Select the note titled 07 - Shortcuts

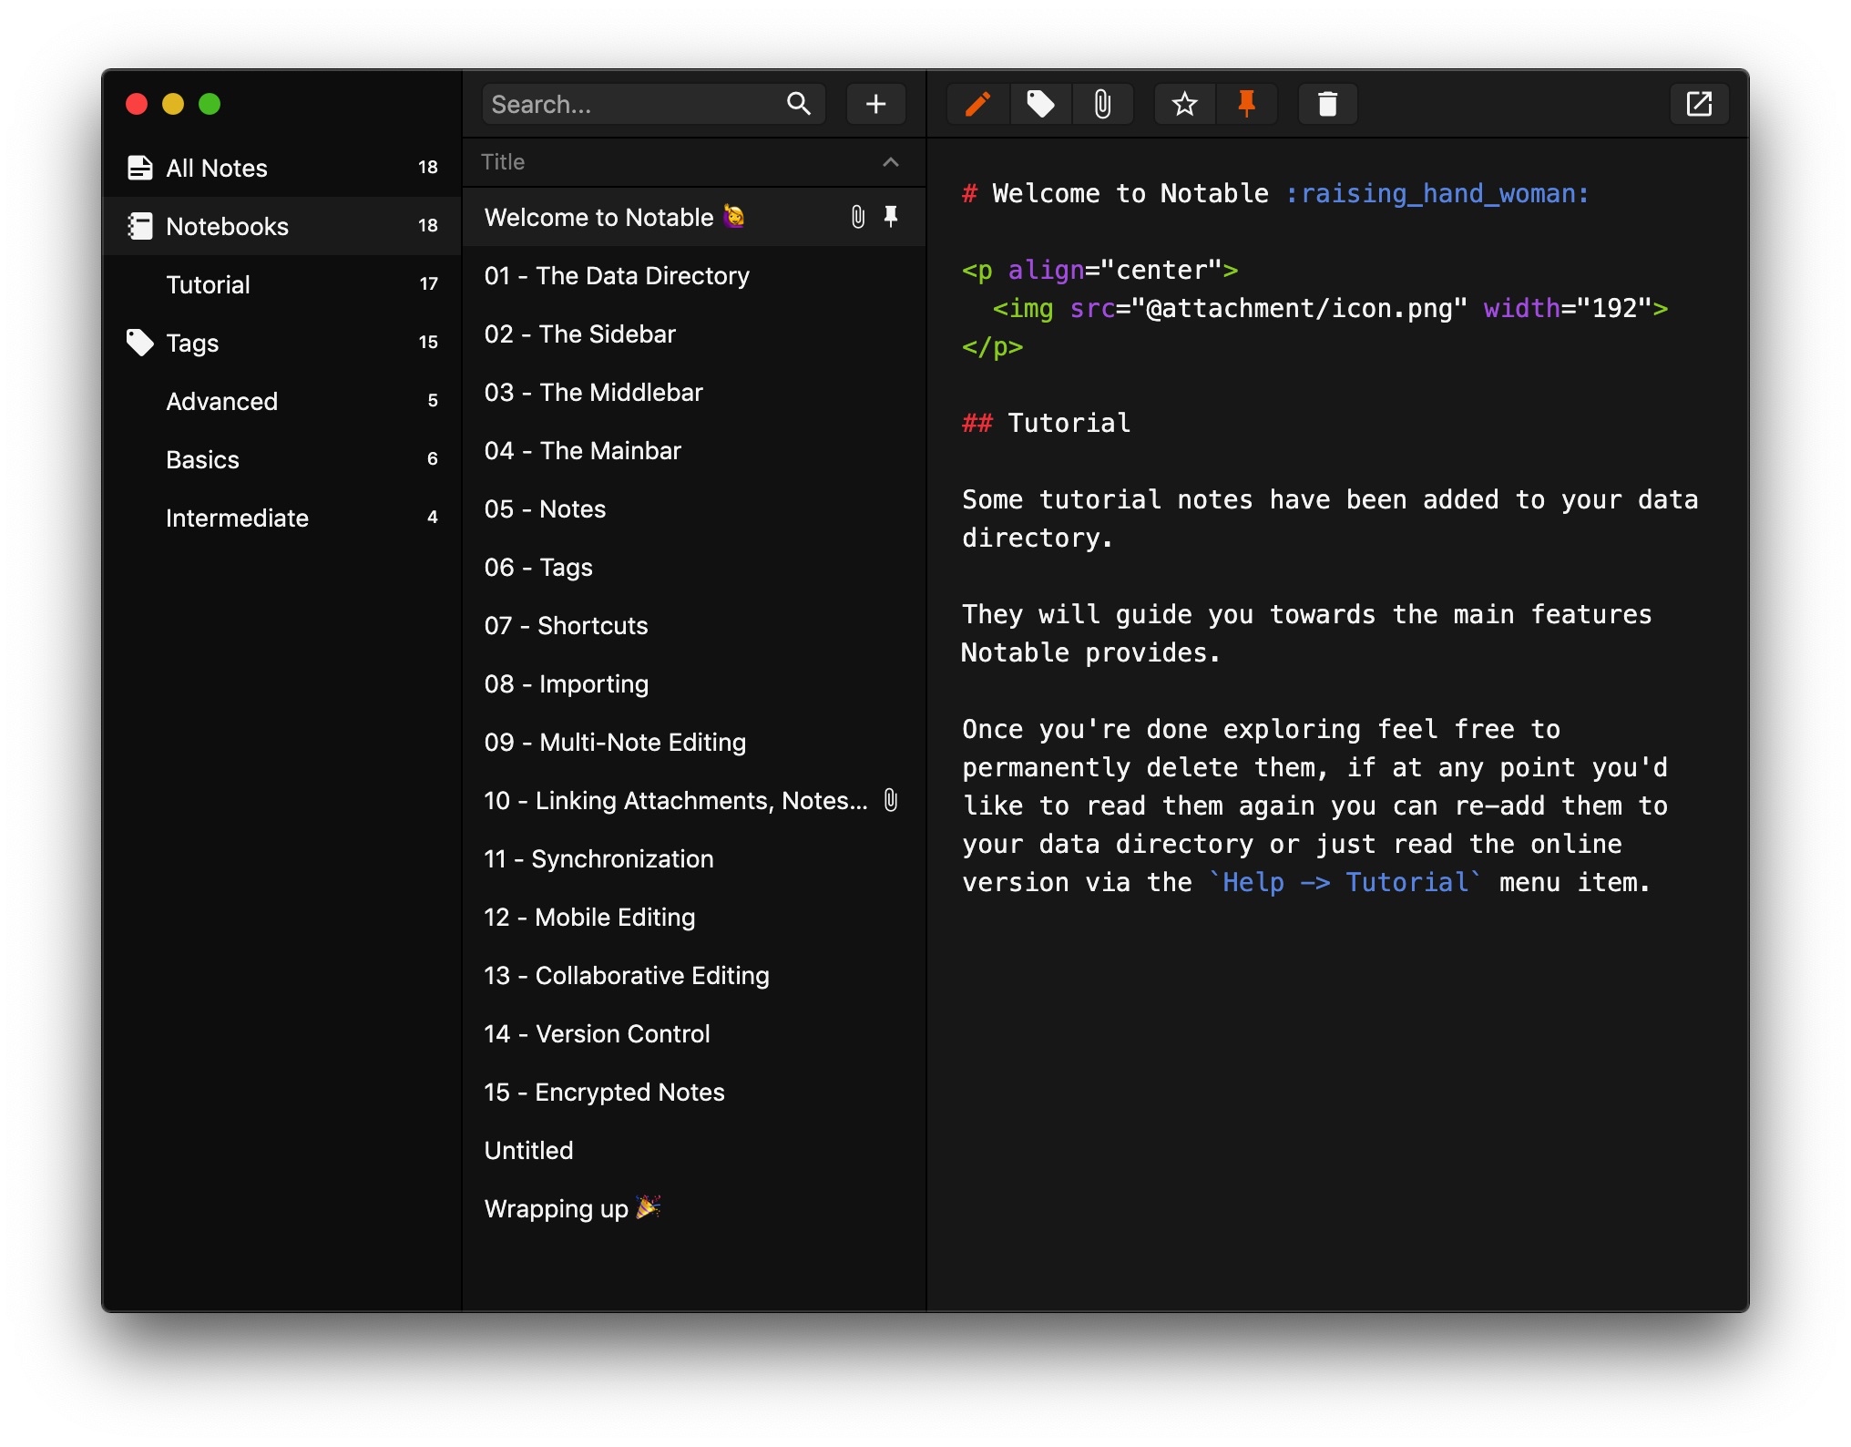pyautogui.click(x=566, y=625)
